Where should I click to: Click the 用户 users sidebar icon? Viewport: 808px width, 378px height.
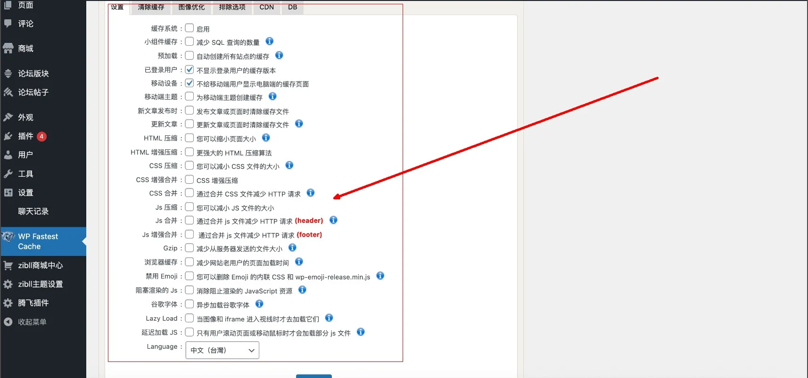click(x=8, y=155)
